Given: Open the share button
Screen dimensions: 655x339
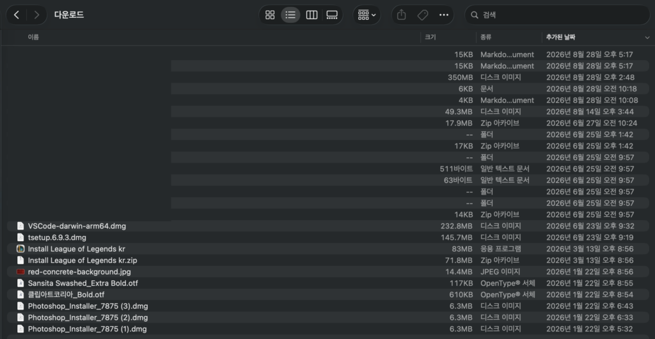Looking at the screenshot, I should point(402,15).
